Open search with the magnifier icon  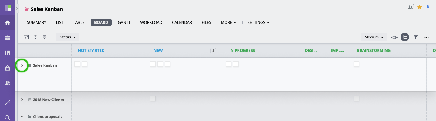tap(8, 117)
